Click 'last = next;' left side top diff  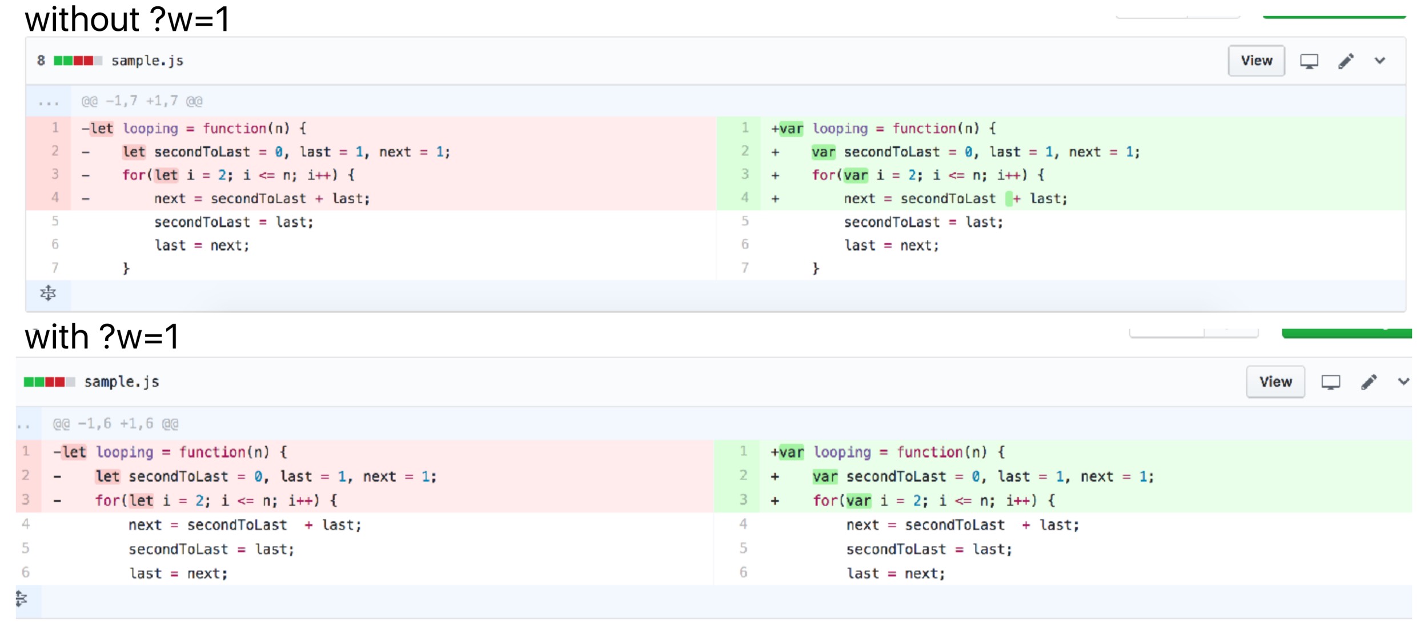click(x=202, y=246)
